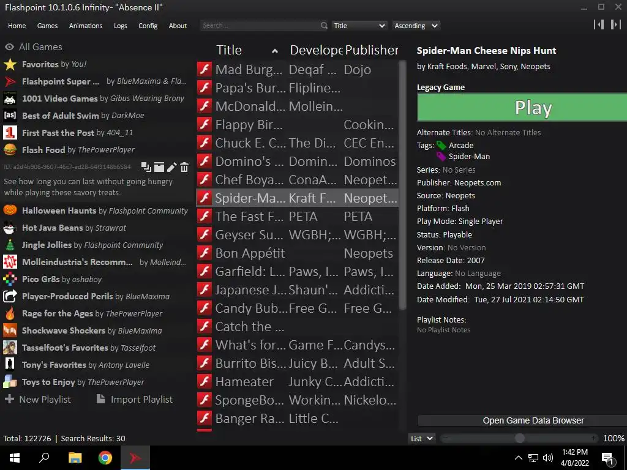The height and width of the screenshot is (470, 627).
Task: Click the Player-Produced Perils share icon
Action: [x=10, y=296]
